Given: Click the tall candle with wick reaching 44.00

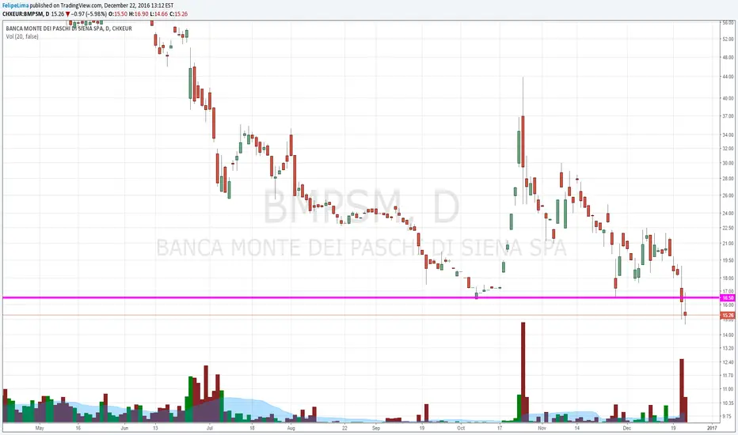Looking at the screenshot, I should [523, 142].
